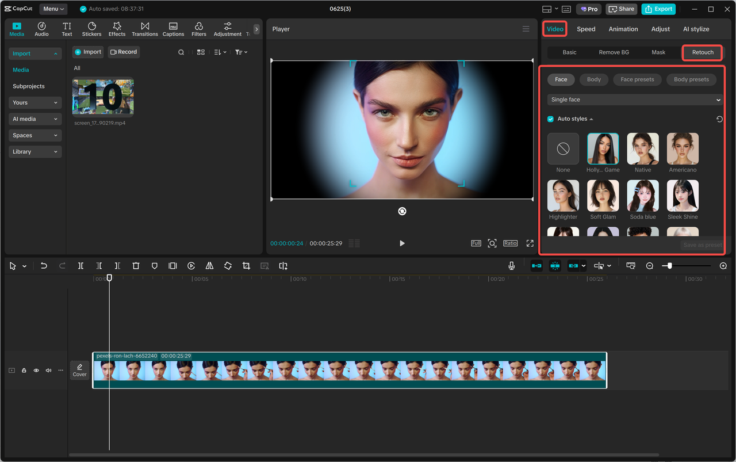Viewport: 736px width, 462px height.
Task: Expand the Import section in the sidebar
Action: click(34, 53)
